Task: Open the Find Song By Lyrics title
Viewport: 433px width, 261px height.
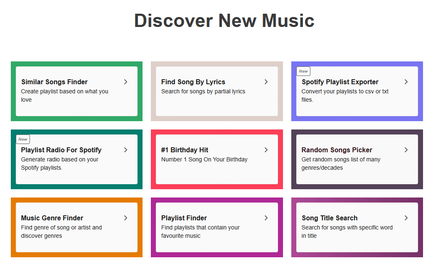Action: [193, 82]
